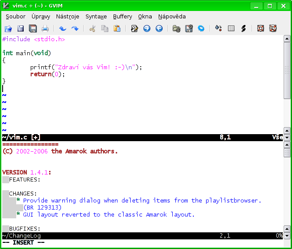Click the int main(void) line
Viewport: 292px width, 249px height.
[27, 53]
